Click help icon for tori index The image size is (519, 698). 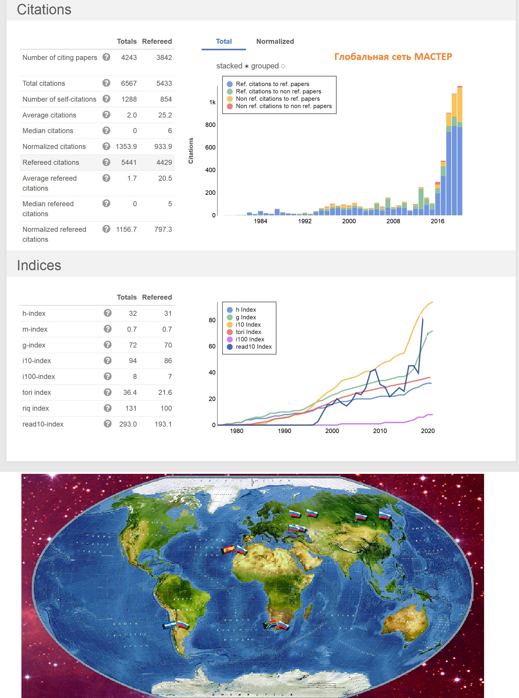pos(107,392)
